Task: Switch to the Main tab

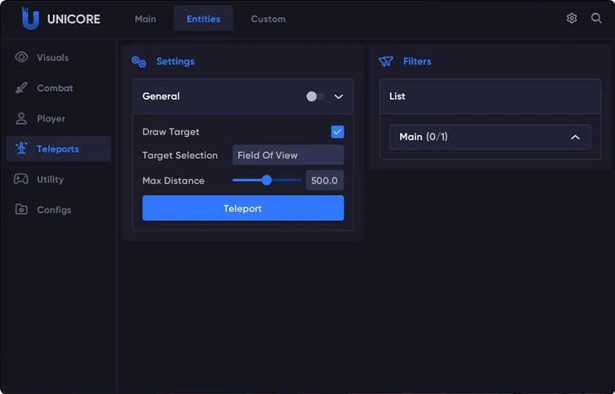Action: coord(145,19)
